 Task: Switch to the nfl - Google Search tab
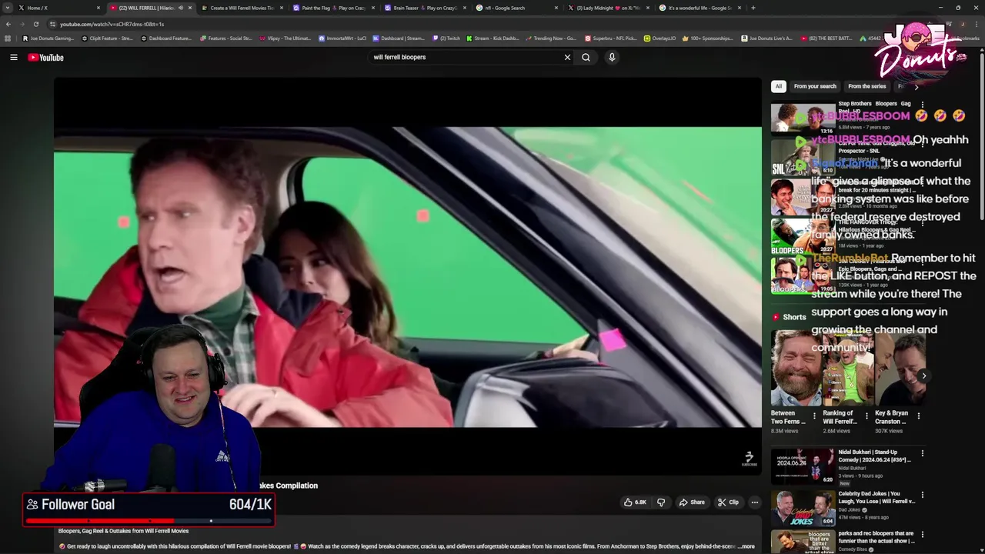pyautogui.click(x=516, y=8)
